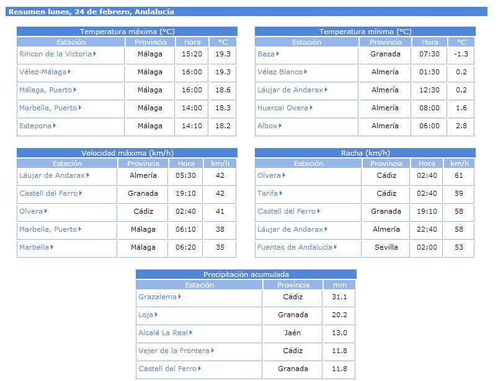Click the arrow icon next to Vejer de la Frontera
498x381 pixels.
tap(213, 351)
